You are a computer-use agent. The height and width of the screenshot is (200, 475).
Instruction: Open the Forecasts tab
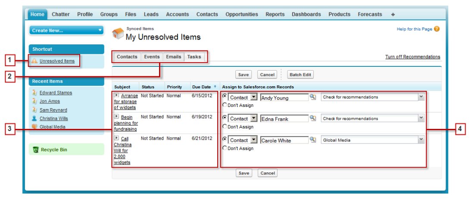(370, 14)
